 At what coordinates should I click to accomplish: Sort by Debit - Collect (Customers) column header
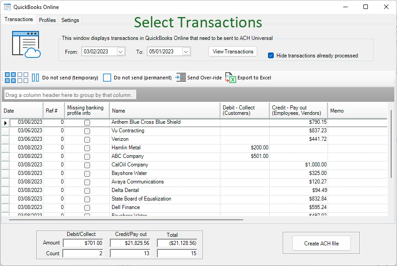245,110
